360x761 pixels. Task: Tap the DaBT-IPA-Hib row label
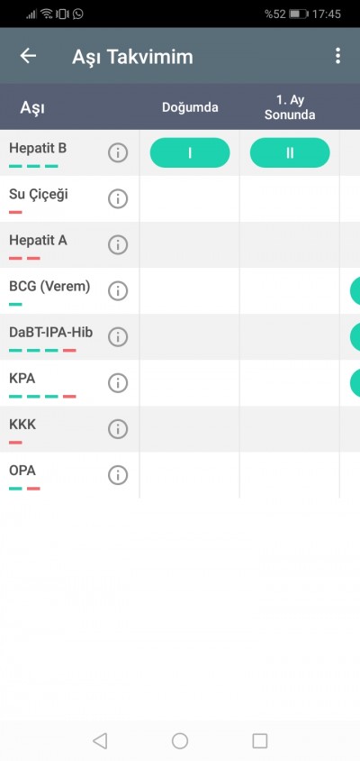pos(51,333)
